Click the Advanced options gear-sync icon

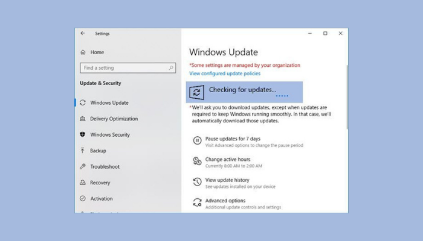[197, 202]
